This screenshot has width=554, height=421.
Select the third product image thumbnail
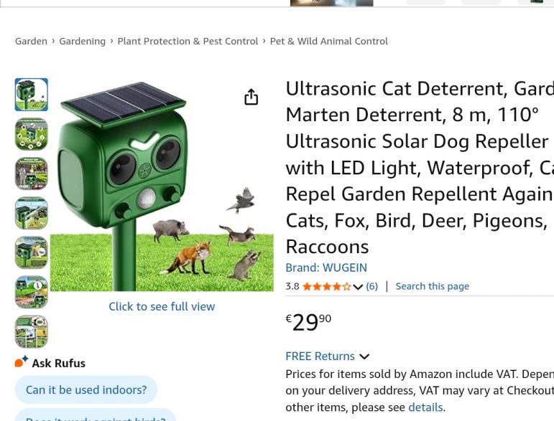[32, 174]
